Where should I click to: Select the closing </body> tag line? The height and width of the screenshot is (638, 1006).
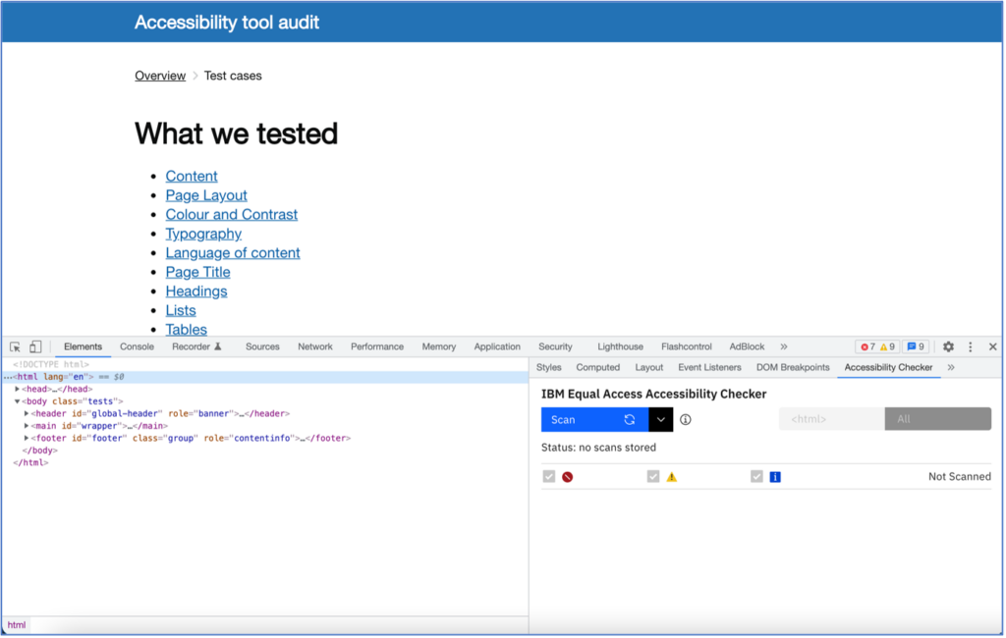click(x=39, y=451)
